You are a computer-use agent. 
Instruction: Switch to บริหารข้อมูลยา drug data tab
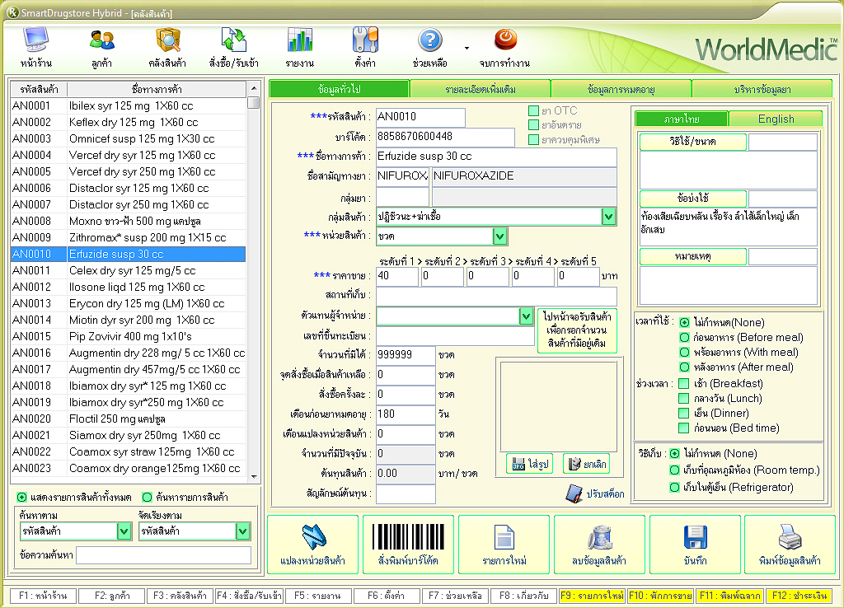point(762,89)
